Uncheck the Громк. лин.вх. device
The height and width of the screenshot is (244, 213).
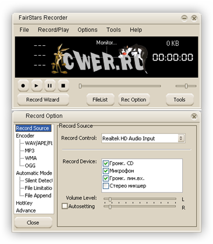pyautogui.click(x=106, y=178)
